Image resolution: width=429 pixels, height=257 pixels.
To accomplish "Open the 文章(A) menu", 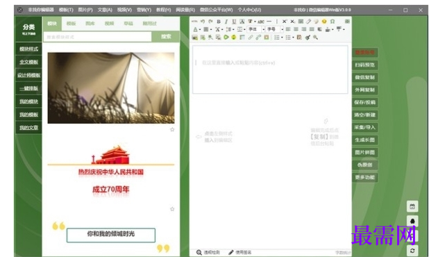I will 105,10.
